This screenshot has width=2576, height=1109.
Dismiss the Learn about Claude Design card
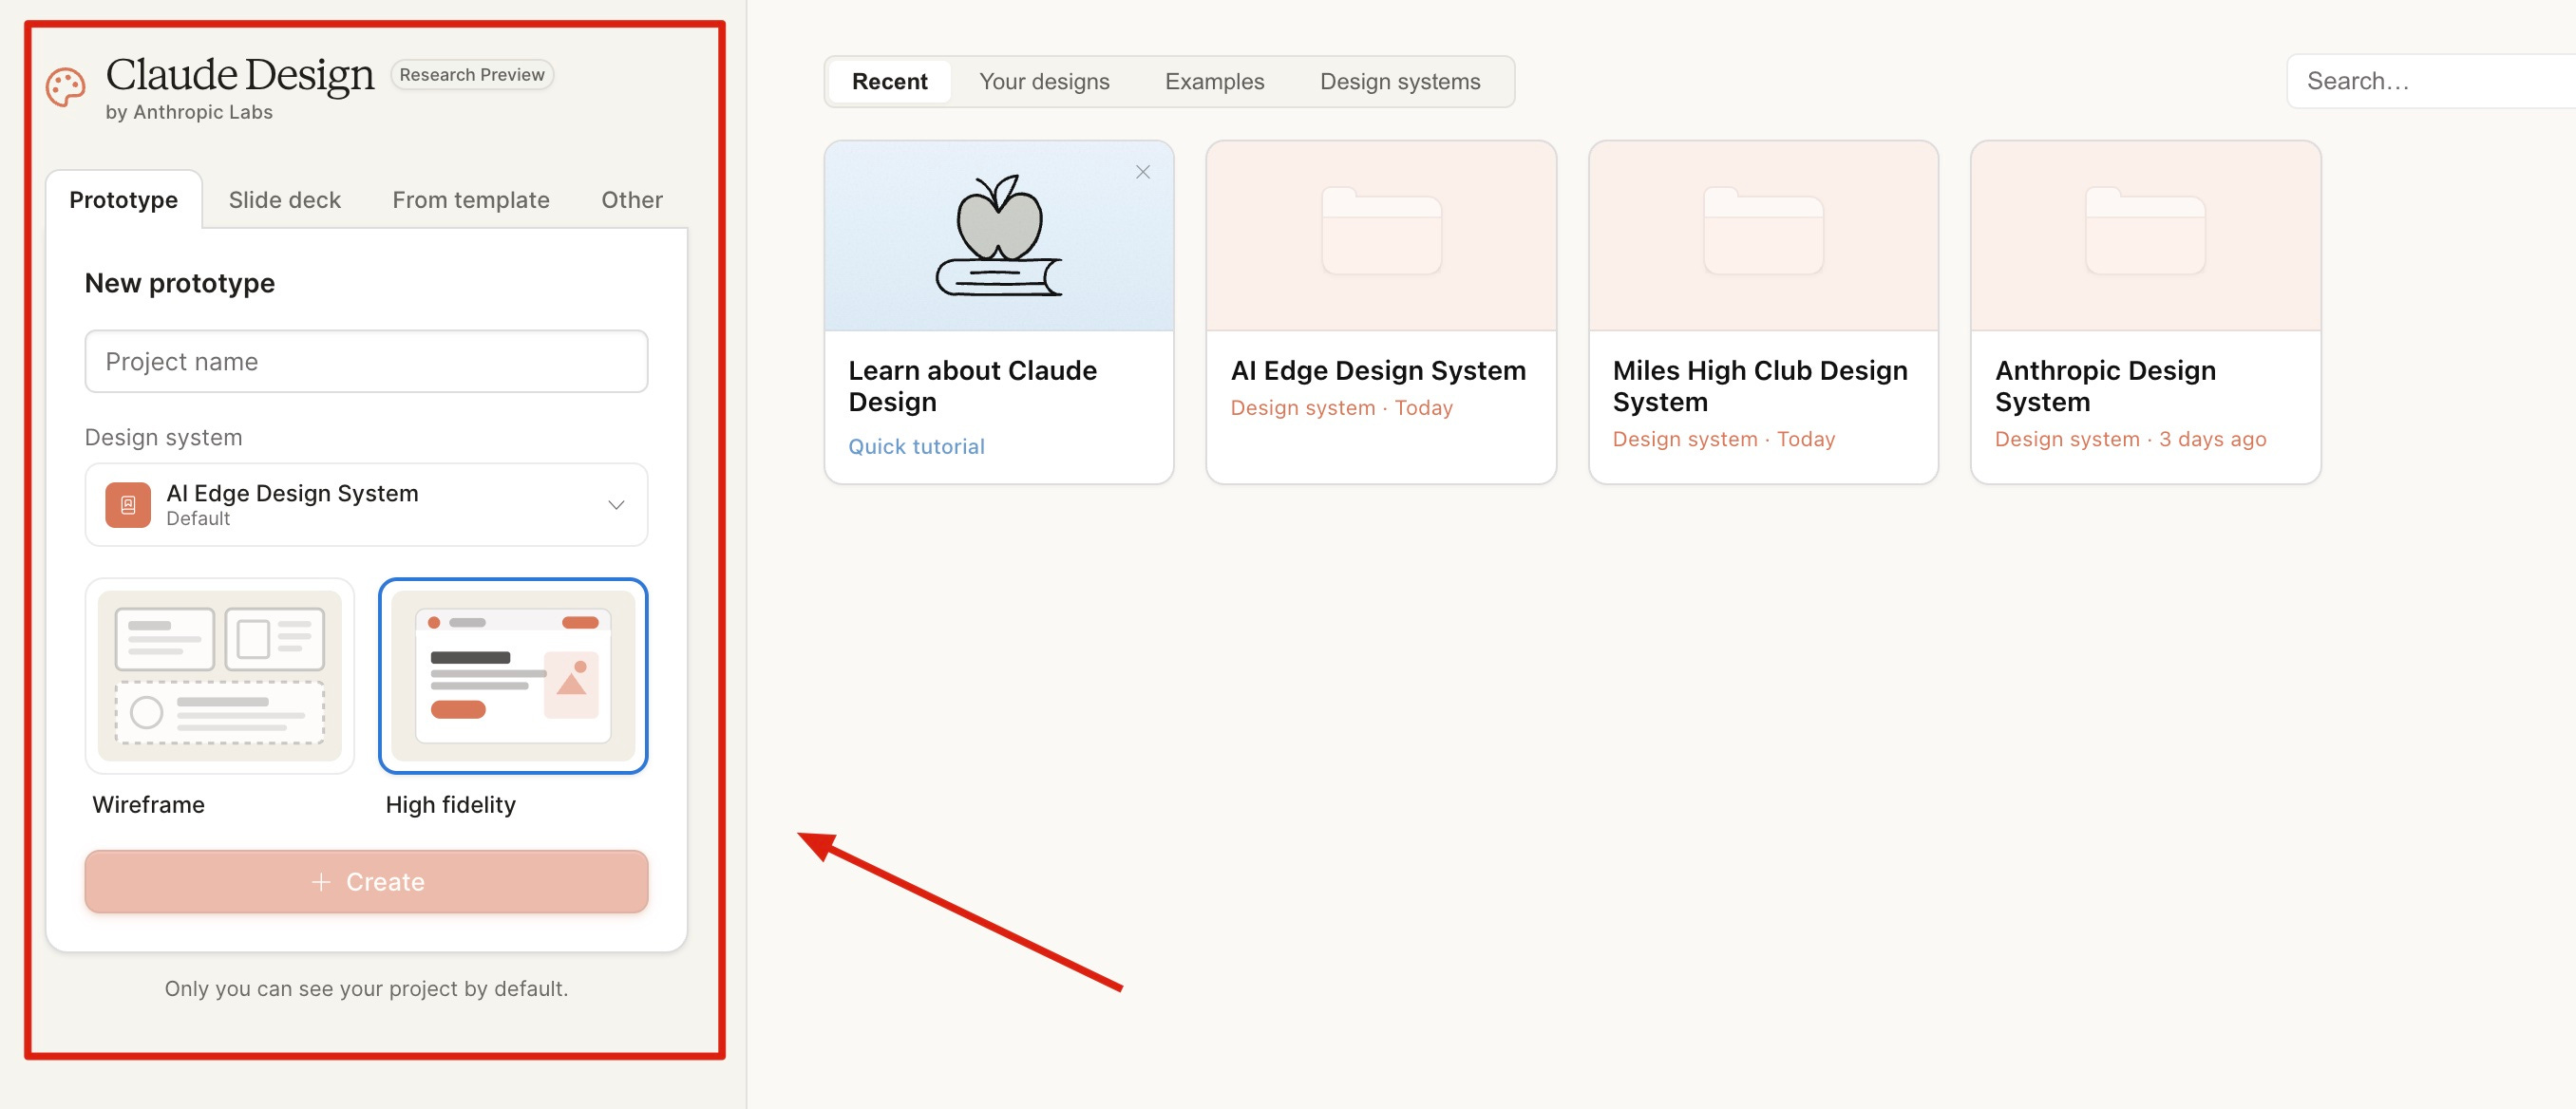tap(1142, 172)
